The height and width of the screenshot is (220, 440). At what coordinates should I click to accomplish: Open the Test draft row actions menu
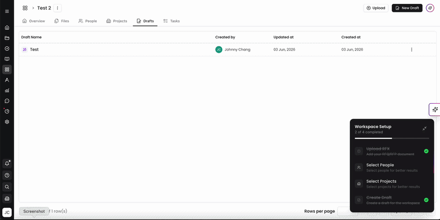click(411, 49)
